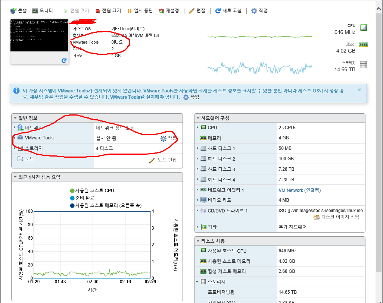The height and width of the screenshot is (303, 383).
Task: Select the 14.65 TB provisioned value
Action: [x=288, y=292]
